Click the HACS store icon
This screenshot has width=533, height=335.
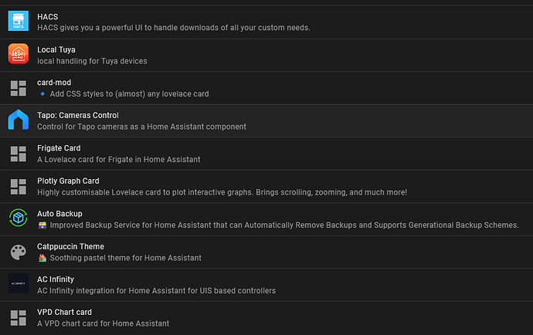pos(18,21)
